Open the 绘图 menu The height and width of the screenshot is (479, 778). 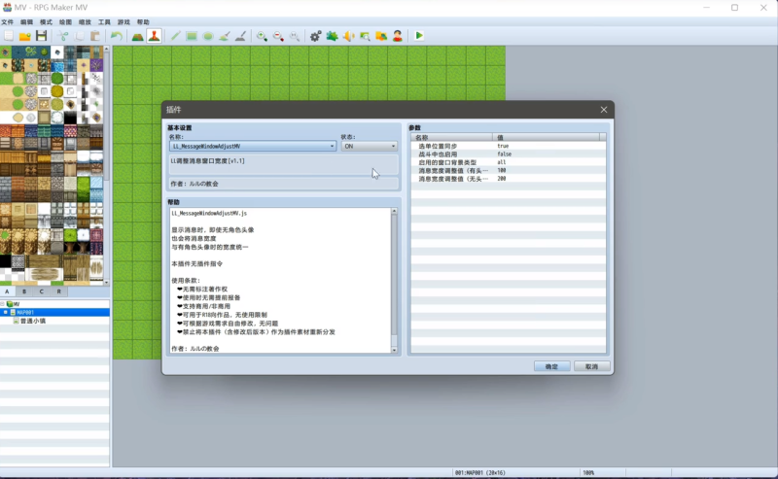(x=65, y=22)
